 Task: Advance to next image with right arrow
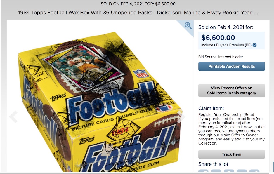click(182, 117)
